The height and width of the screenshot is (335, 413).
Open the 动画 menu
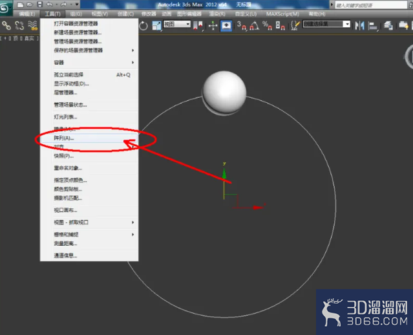[x=167, y=14]
